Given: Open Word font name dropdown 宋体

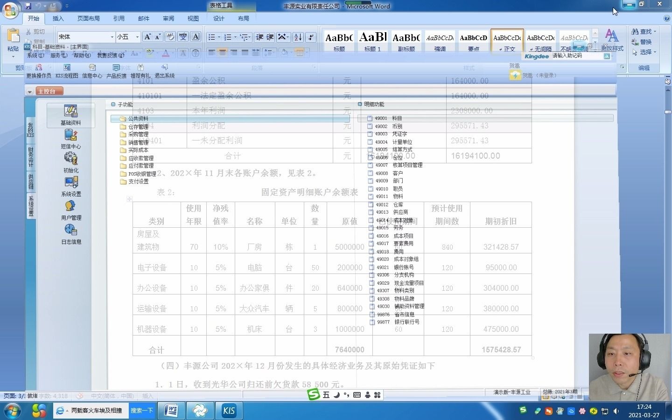Looking at the screenshot, I should [x=112, y=37].
